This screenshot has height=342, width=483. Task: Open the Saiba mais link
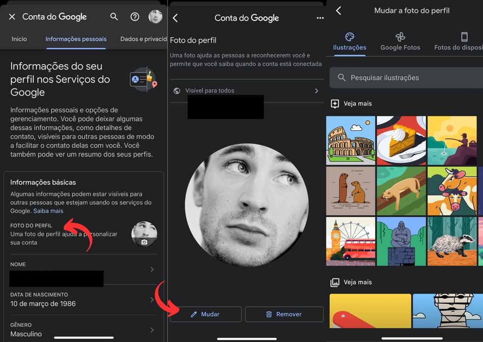[x=48, y=211]
